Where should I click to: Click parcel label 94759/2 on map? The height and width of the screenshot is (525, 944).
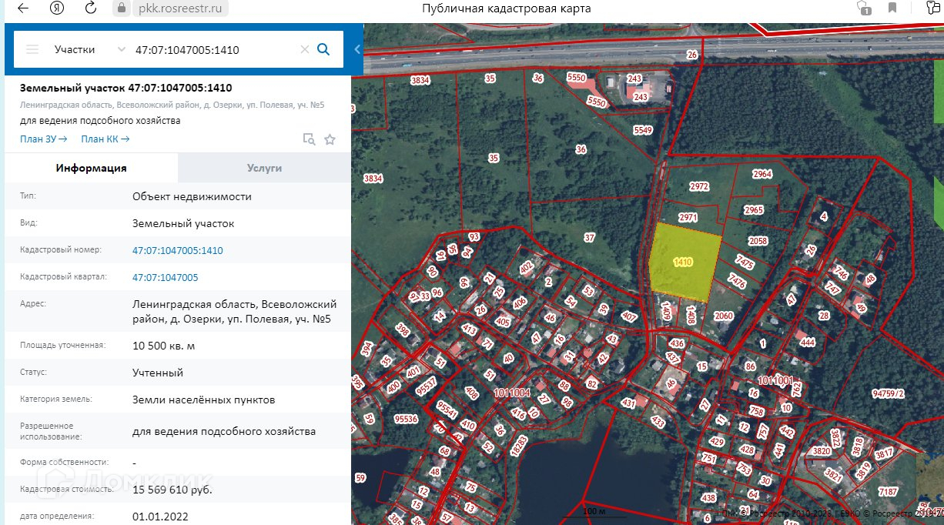tap(888, 393)
